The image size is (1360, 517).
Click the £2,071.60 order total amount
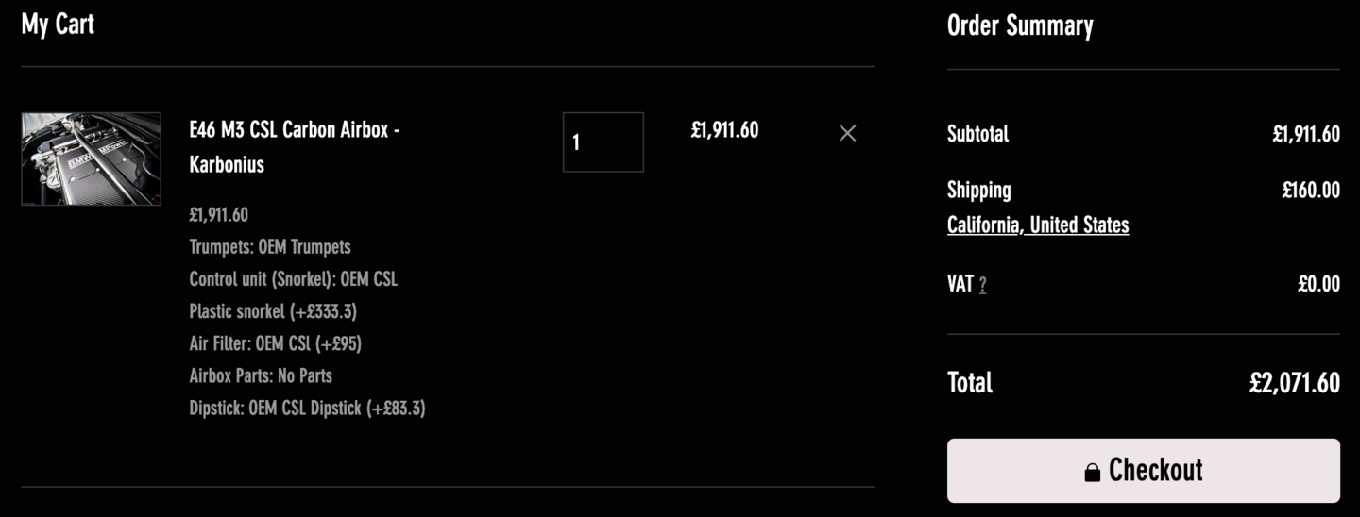pyautogui.click(x=1295, y=383)
